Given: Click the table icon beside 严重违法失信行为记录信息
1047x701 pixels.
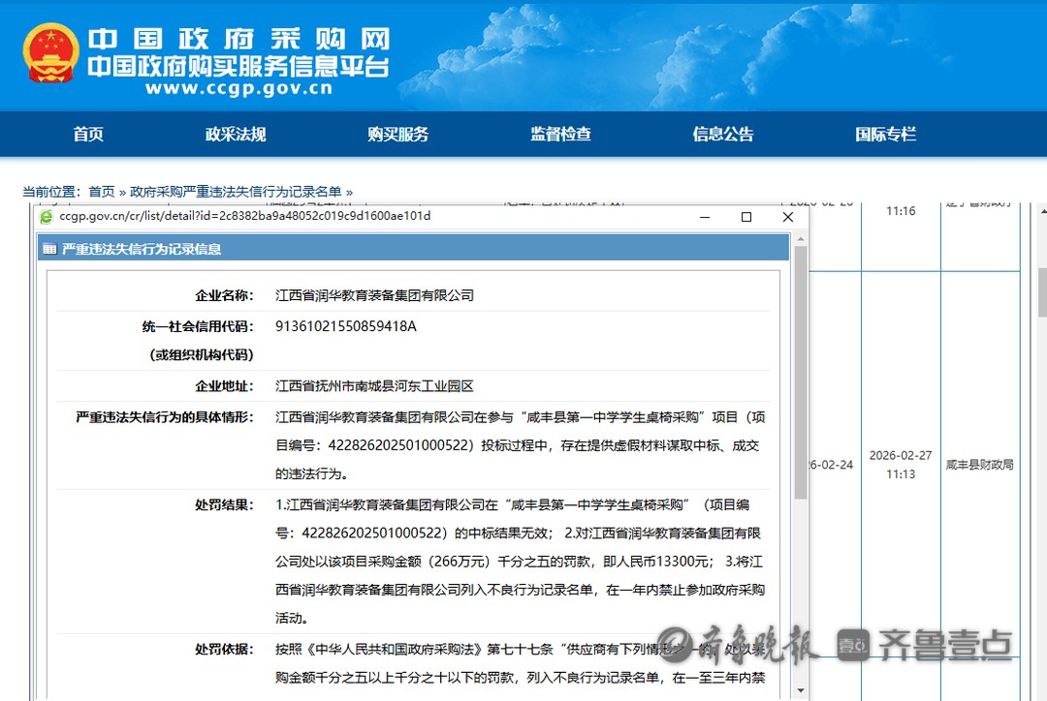Looking at the screenshot, I should (48, 249).
